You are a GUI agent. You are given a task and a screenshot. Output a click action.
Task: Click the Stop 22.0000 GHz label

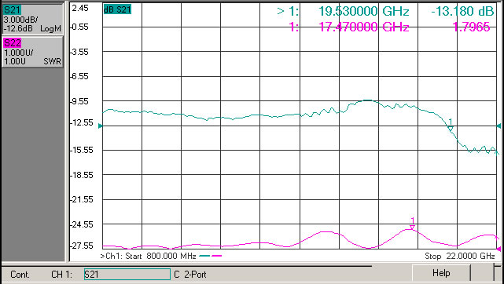pyautogui.click(x=460, y=256)
